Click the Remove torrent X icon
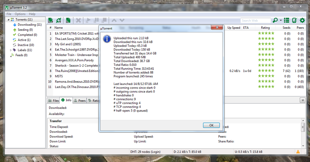Viewport: 310px width, 162px height. 78,20
